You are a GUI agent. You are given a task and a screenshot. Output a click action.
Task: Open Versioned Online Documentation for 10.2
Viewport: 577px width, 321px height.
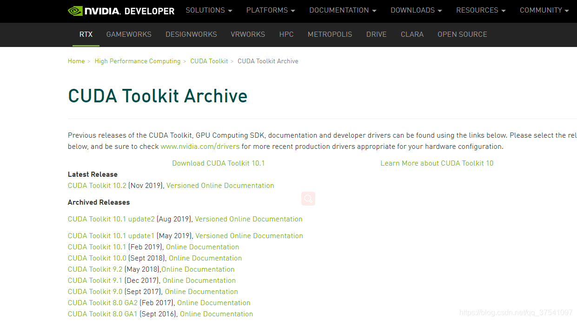(x=220, y=186)
